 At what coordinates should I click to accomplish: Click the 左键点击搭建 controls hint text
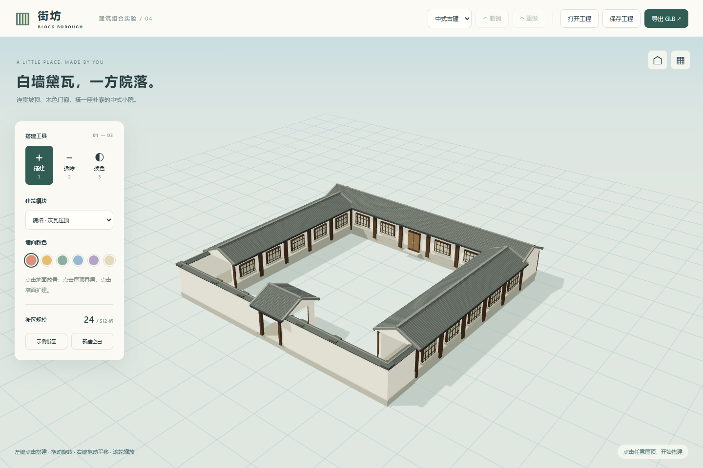[x=74, y=452]
